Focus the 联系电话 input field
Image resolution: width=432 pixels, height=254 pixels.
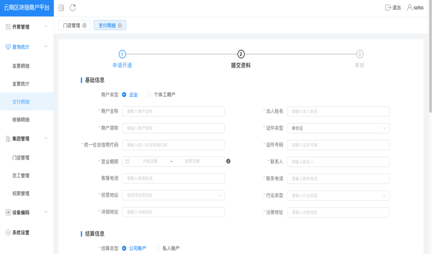point(338,178)
